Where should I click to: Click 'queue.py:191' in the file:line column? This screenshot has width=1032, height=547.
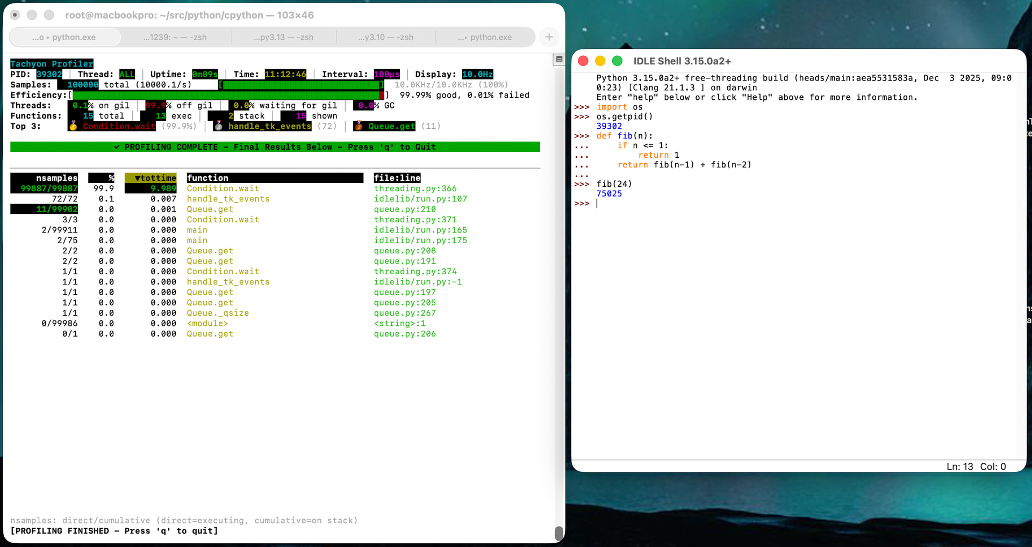pos(405,261)
